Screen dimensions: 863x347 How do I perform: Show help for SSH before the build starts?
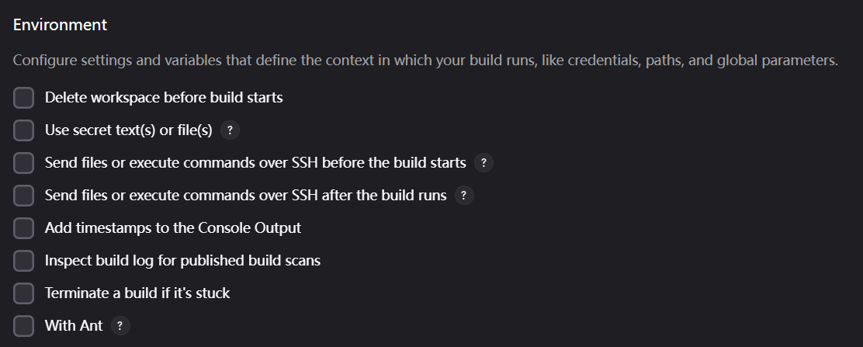[483, 163]
